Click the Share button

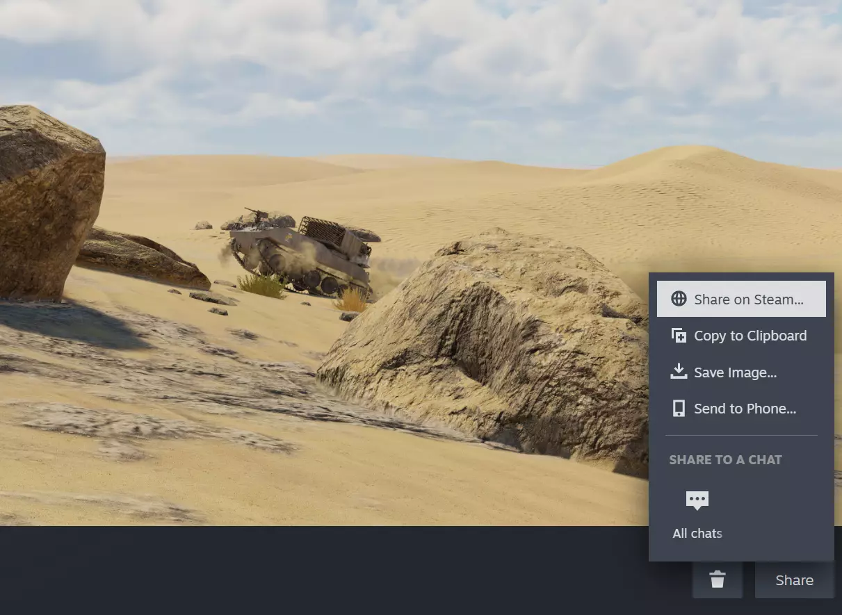pos(794,580)
